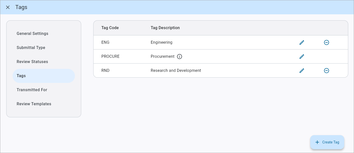Click the Tag Code column header
The height and width of the screenshot is (153, 354).
[x=110, y=28]
